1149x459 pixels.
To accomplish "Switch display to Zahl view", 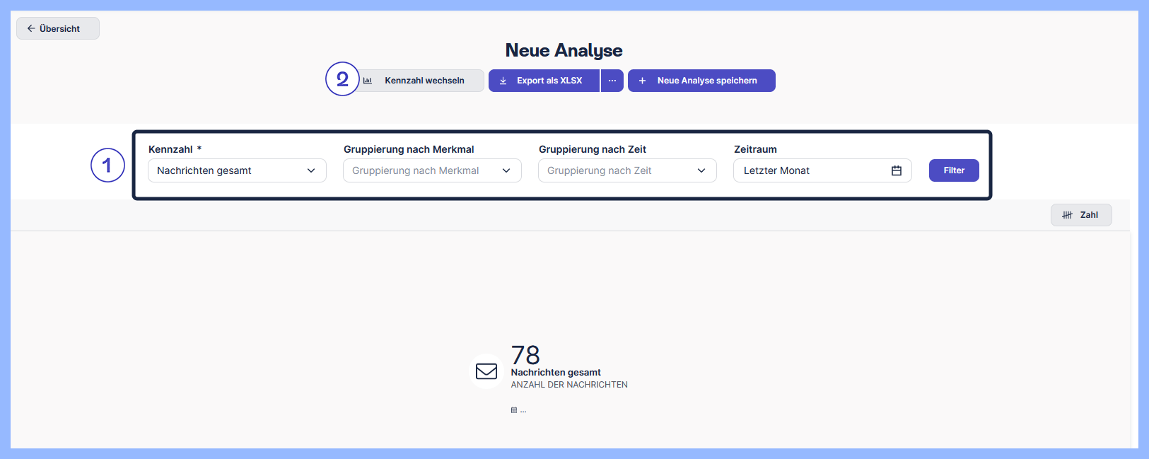I will pos(1080,215).
